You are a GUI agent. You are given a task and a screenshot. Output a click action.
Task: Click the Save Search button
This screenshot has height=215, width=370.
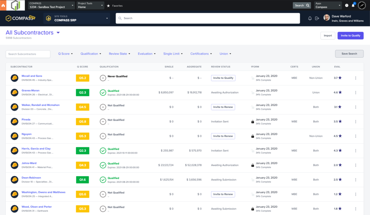(349, 54)
